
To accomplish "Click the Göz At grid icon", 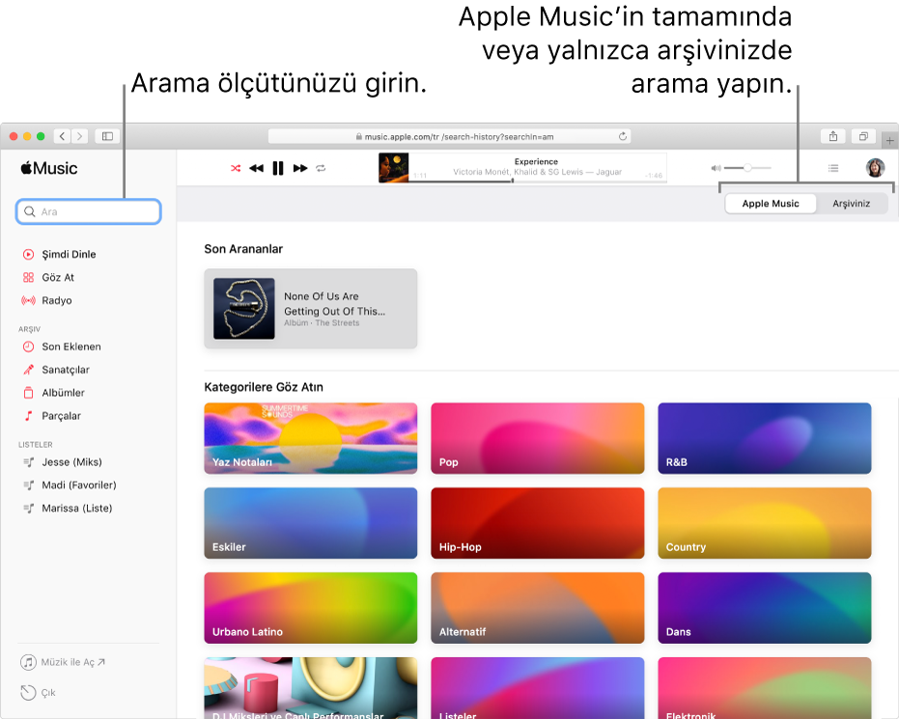I will (28, 277).
